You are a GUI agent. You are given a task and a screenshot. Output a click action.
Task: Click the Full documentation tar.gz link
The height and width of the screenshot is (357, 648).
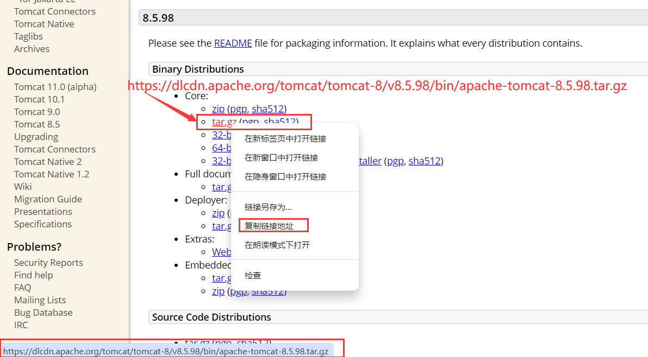[221, 187]
